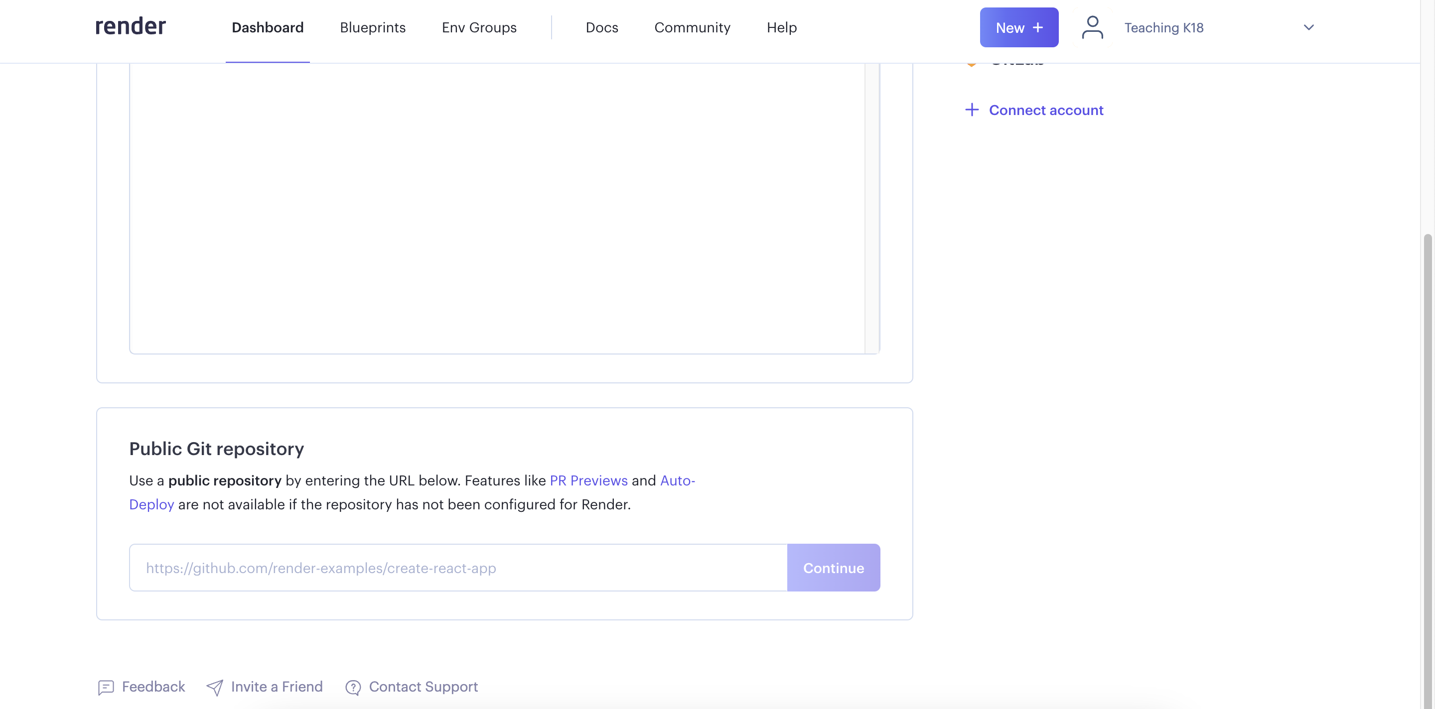Image resolution: width=1435 pixels, height=709 pixels.
Task: Follow the Auto-Deploy link
Action: 677,480
